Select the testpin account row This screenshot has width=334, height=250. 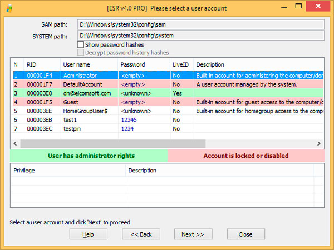(x=72, y=129)
